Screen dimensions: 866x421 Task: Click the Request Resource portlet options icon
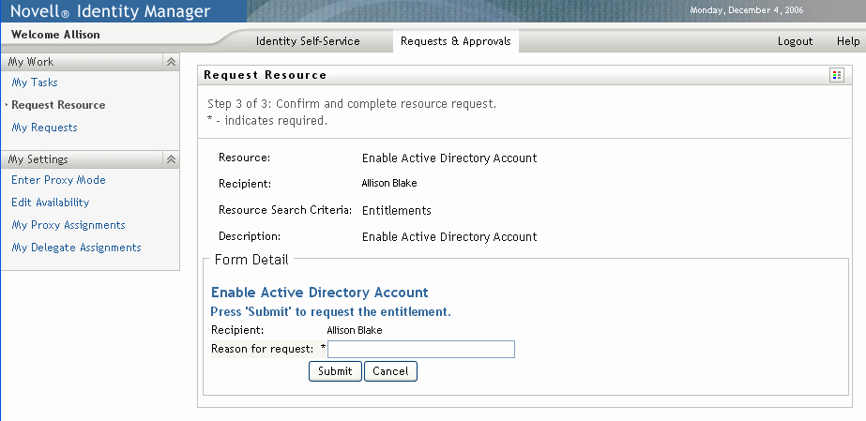point(837,75)
